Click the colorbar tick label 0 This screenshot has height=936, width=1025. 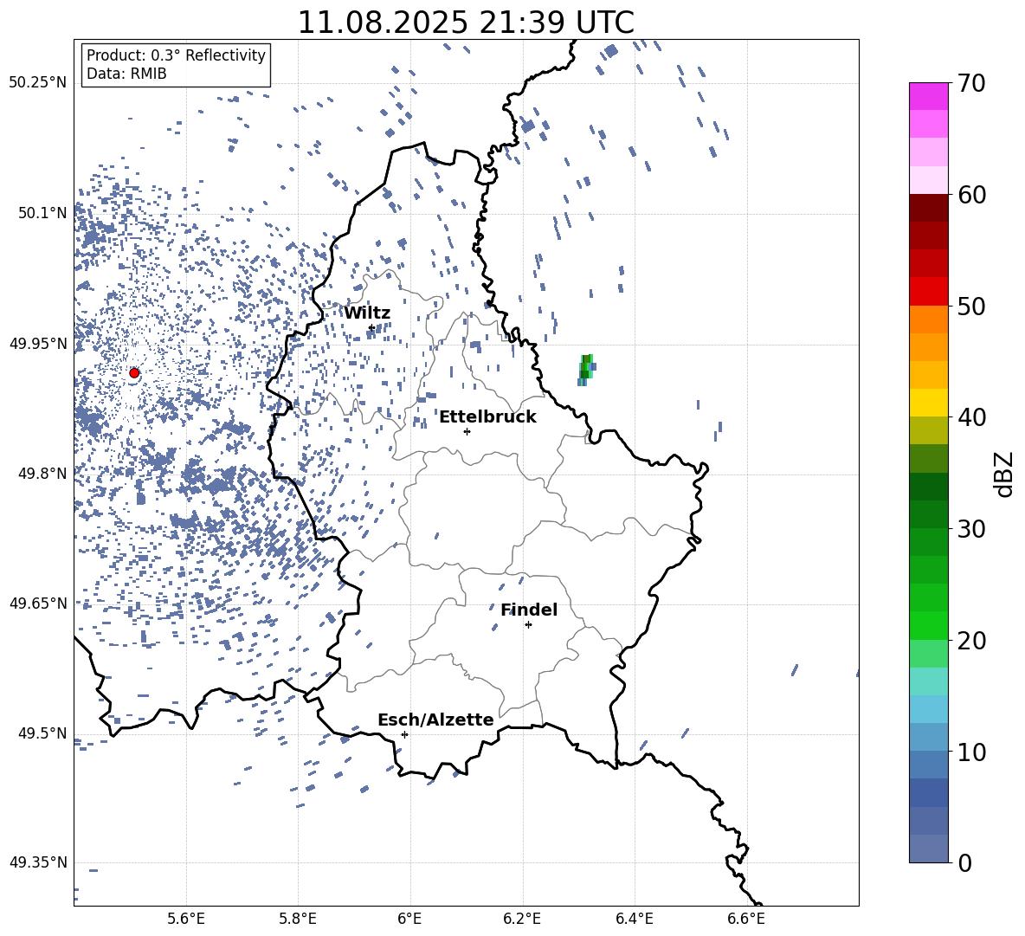pyautogui.click(x=964, y=862)
